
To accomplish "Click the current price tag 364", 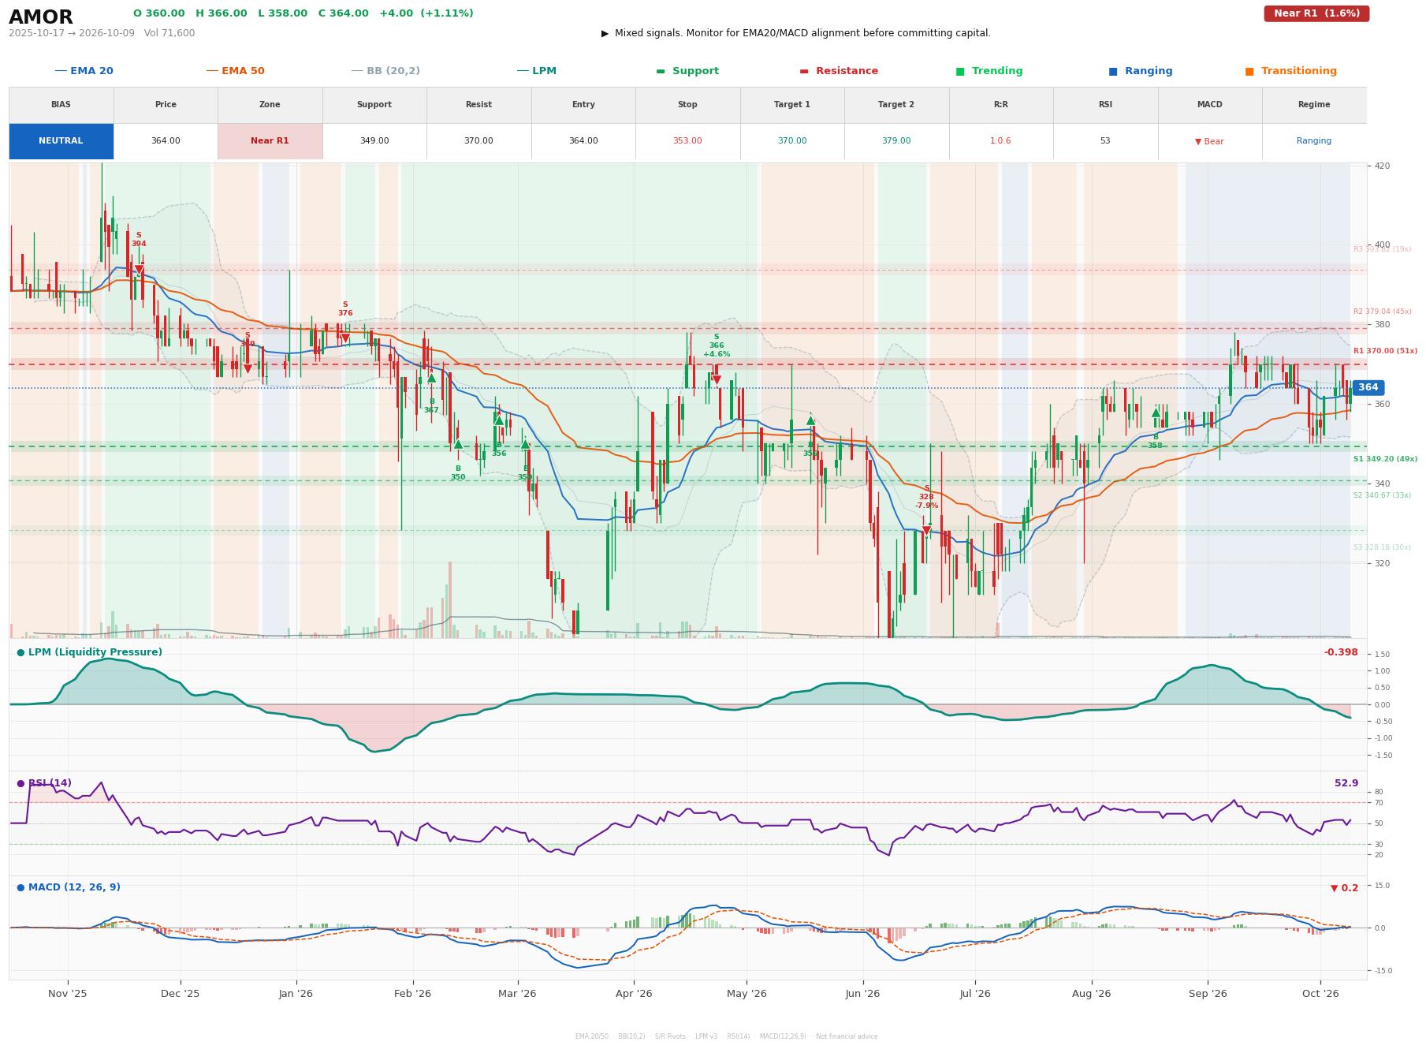I will click(x=1368, y=387).
